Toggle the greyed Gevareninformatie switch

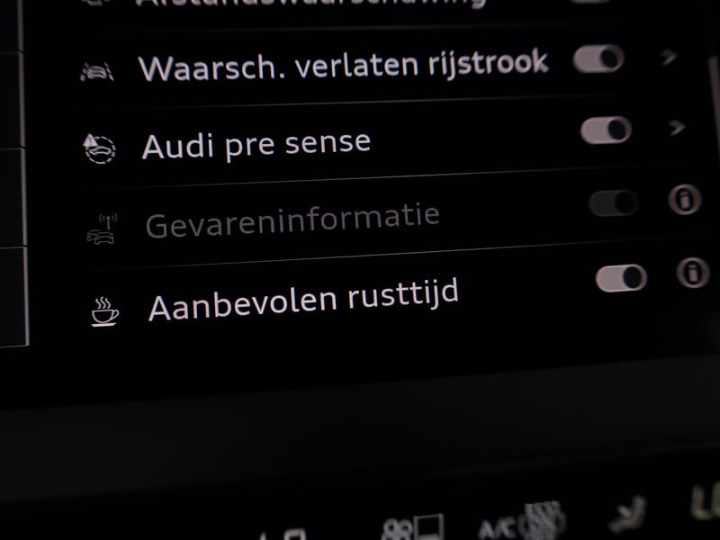pyautogui.click(x=614, y=202)
